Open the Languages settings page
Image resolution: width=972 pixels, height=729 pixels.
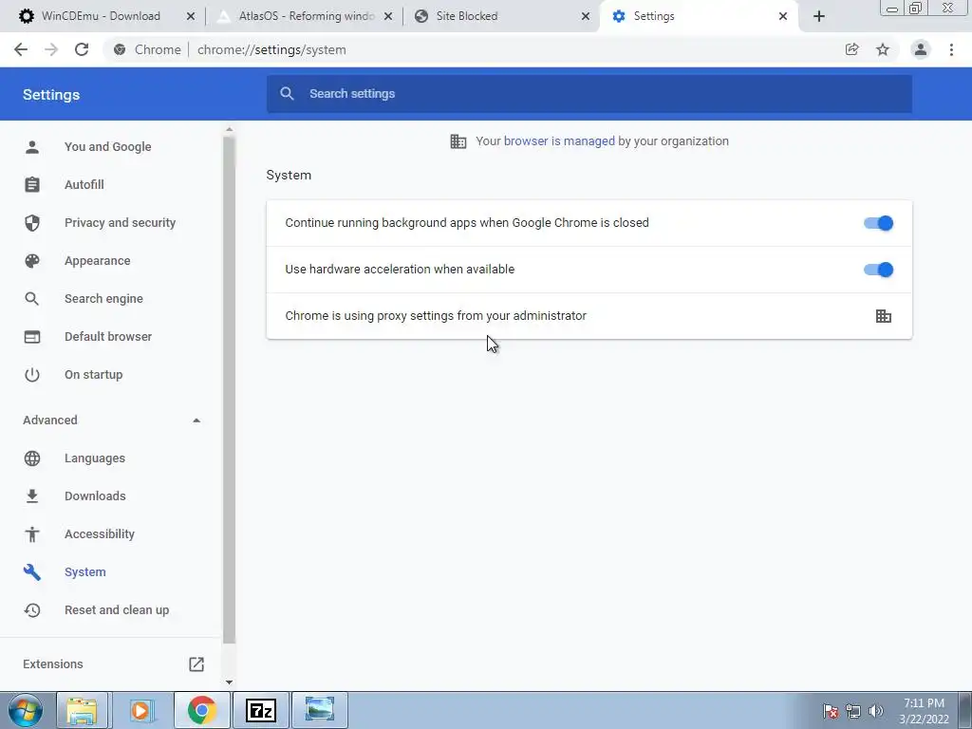(95, 458)
